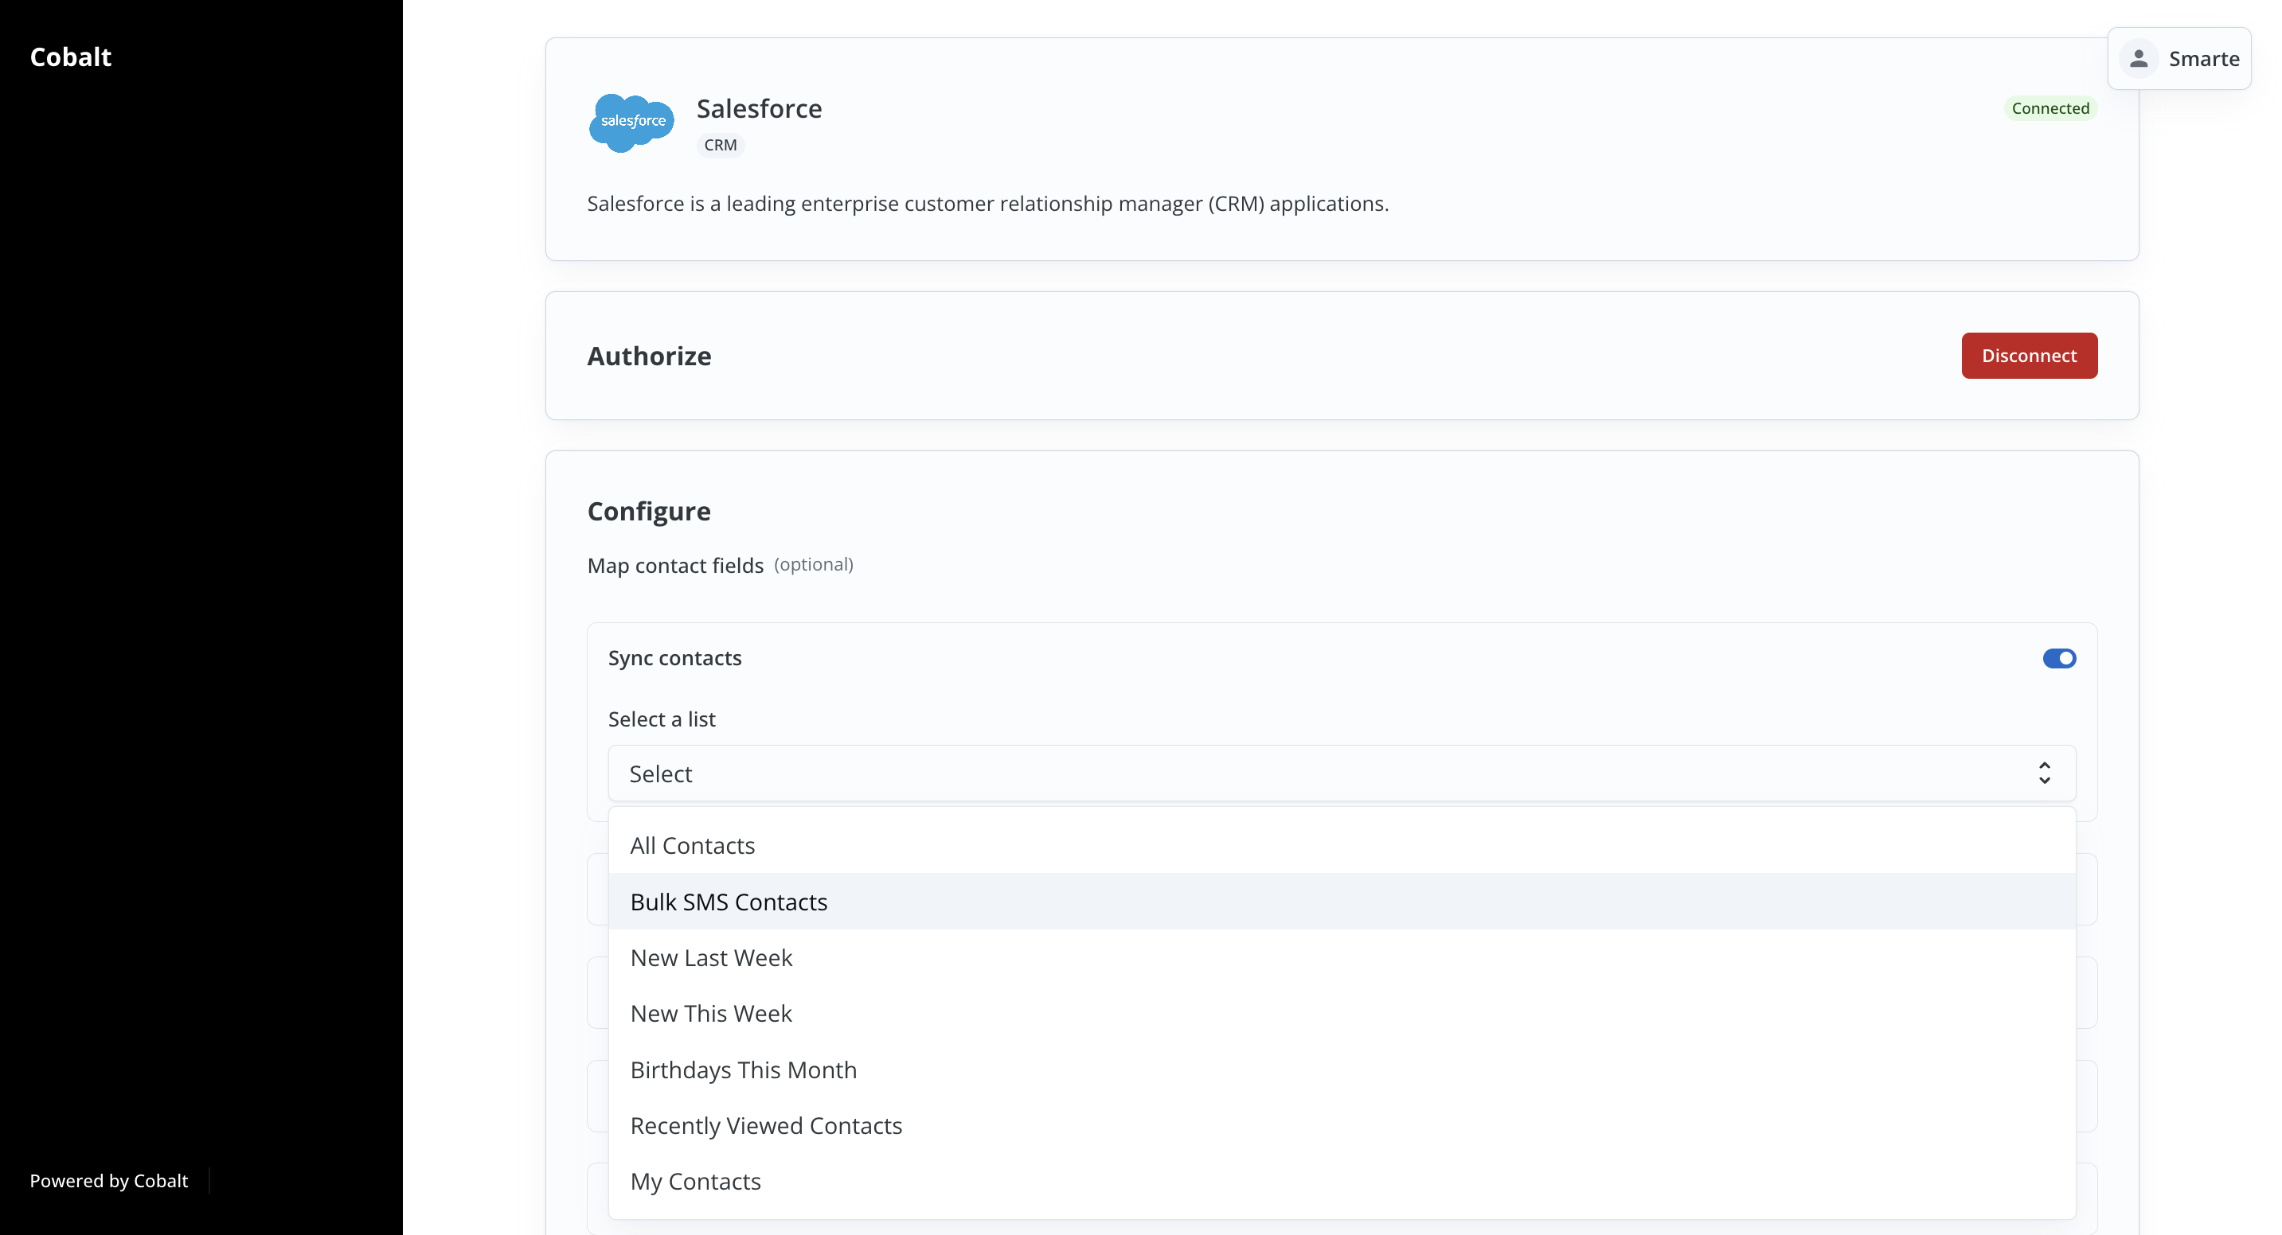Select New This Week from the choices
Screen dimensions: 2282x1235
710,1013
